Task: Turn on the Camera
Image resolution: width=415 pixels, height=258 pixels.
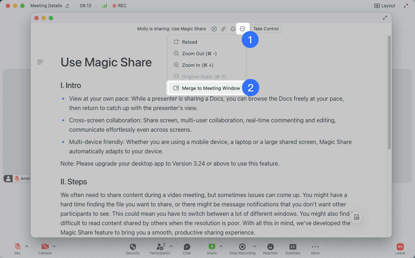Action: pos(45,247)
